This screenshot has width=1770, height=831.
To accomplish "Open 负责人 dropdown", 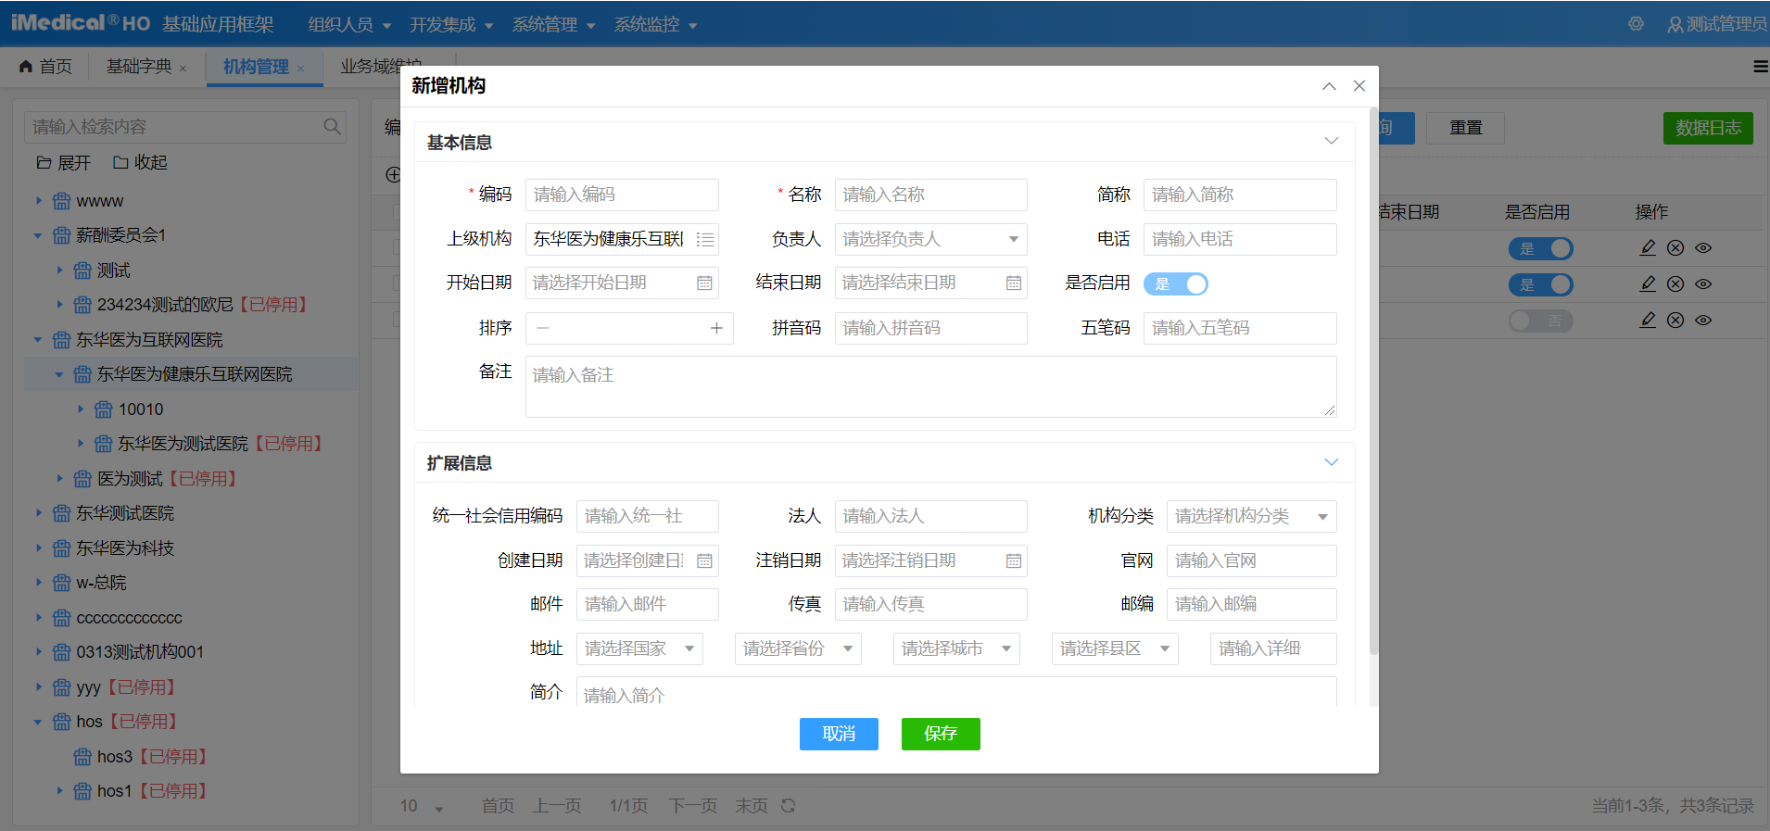I will (930, 239).
